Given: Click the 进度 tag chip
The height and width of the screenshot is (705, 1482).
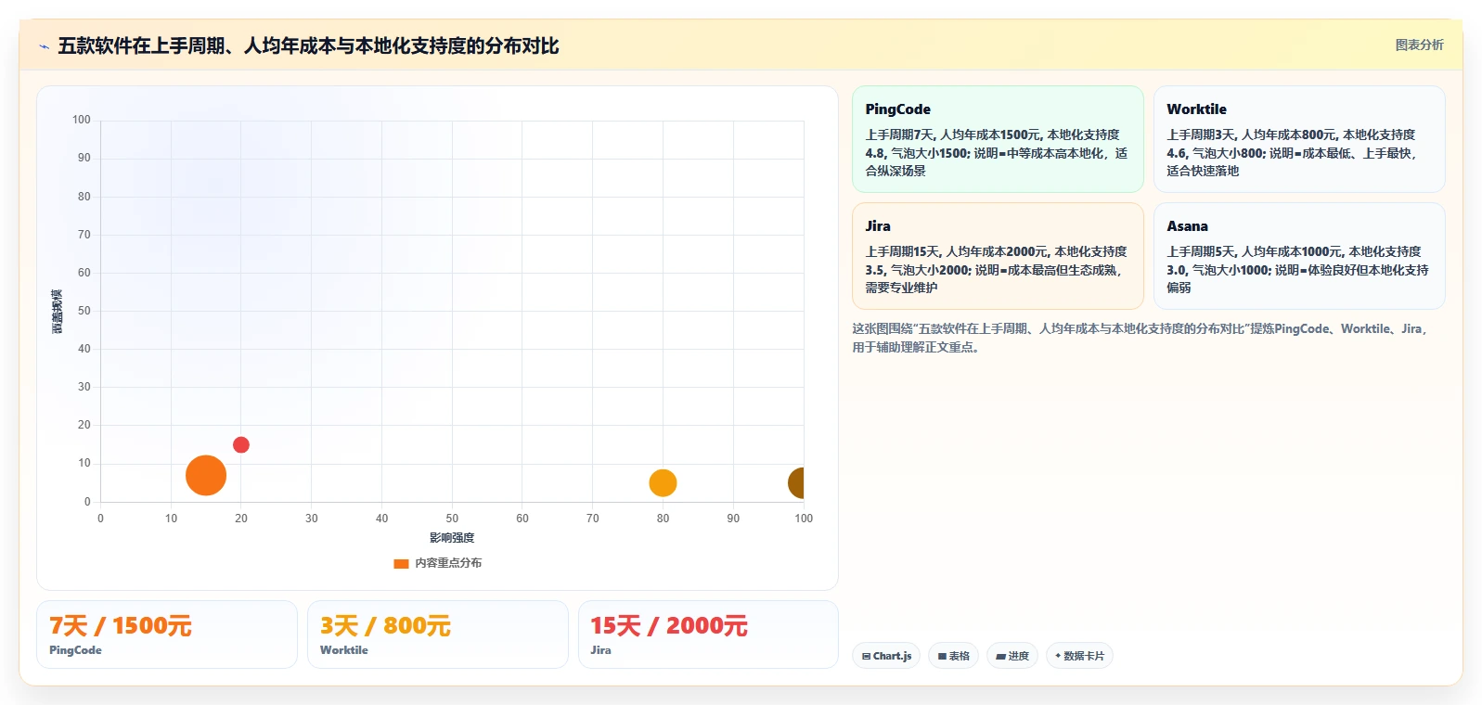Looking at the screenshot, I should click(x=1012, y=656).
